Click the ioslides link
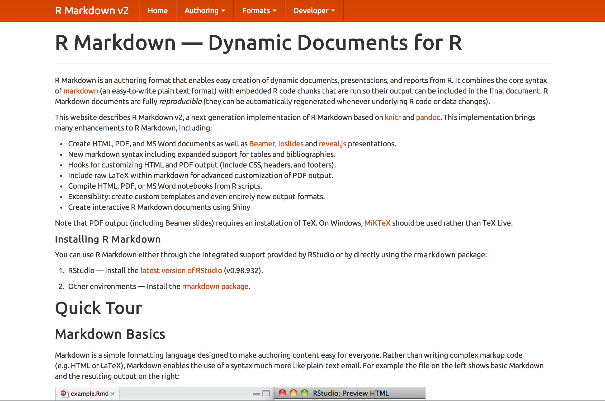605x401 pixels. click(291, 144)
